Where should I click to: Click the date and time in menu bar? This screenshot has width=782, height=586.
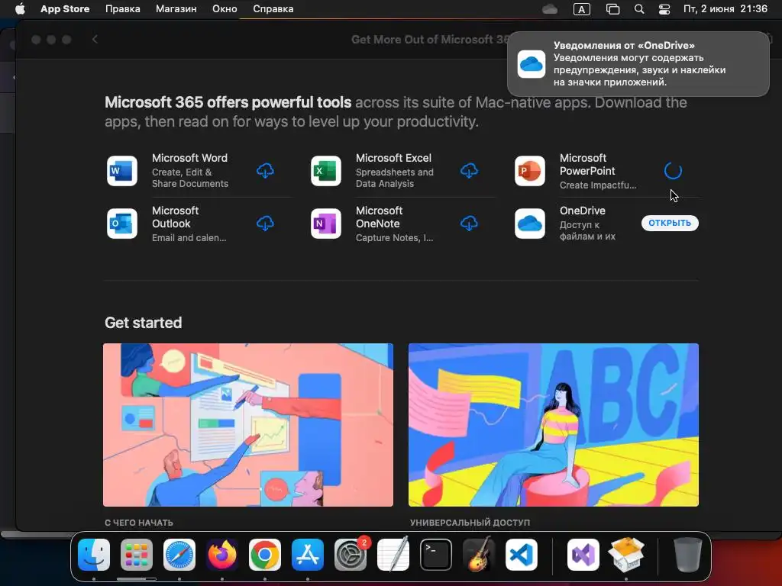click(x=725, y=9)
